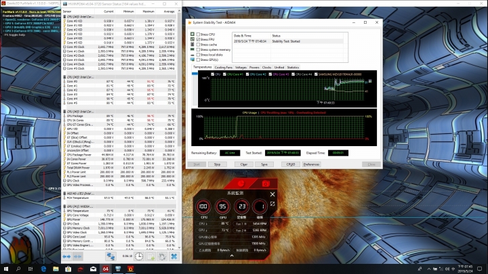Open Microsoft Store from taskbar

point(68,269)
